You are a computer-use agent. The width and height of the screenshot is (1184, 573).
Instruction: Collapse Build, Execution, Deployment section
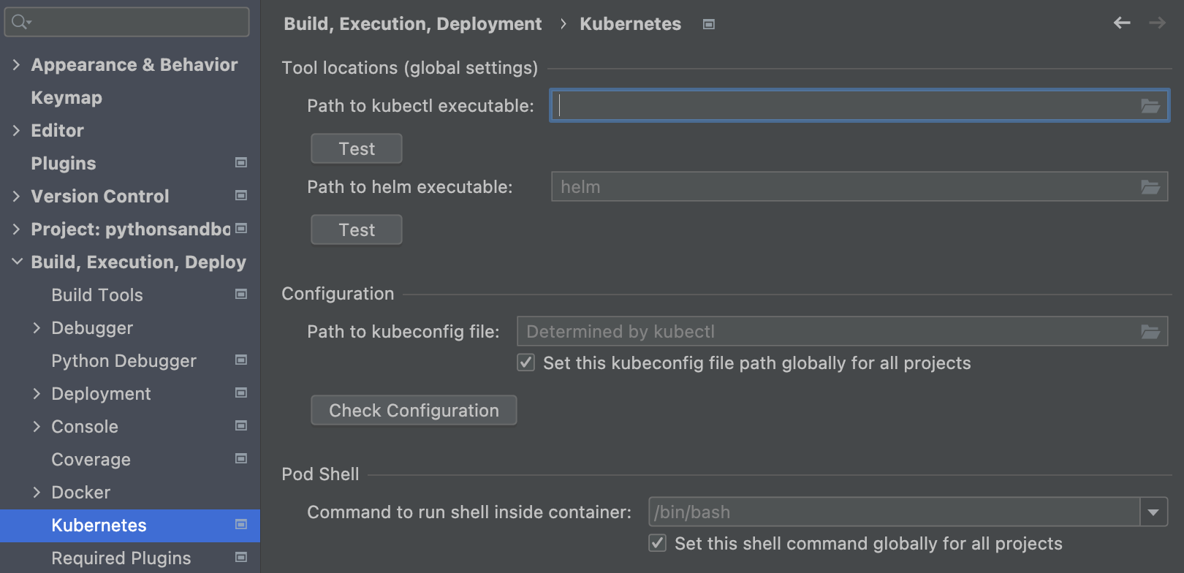(x=17, y=262)
